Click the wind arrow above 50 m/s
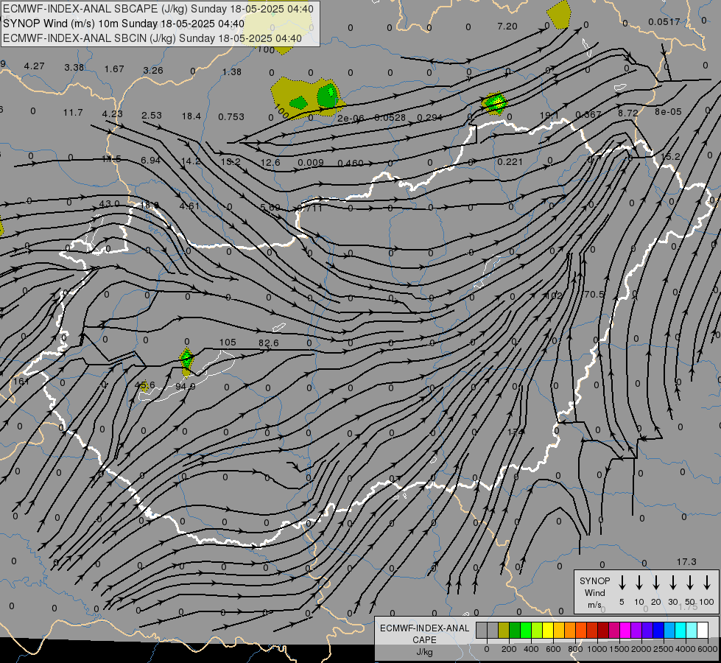 (690, 583)
